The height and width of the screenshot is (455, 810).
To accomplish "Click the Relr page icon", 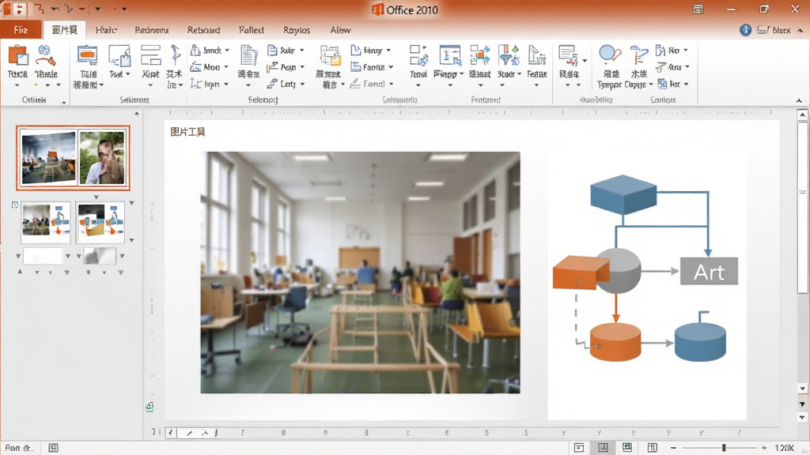I will click(272, 50).
